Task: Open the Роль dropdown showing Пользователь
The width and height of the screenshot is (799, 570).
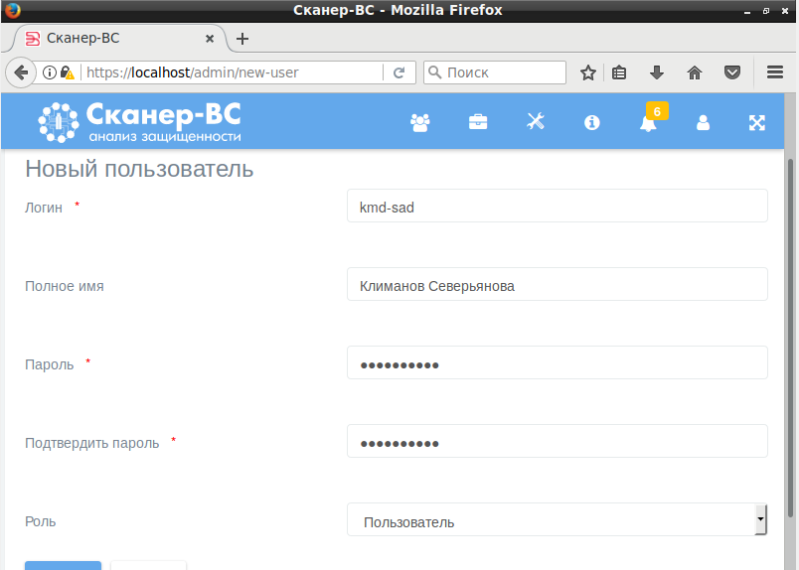Action: pyautogui.click(x=557, y=519)
